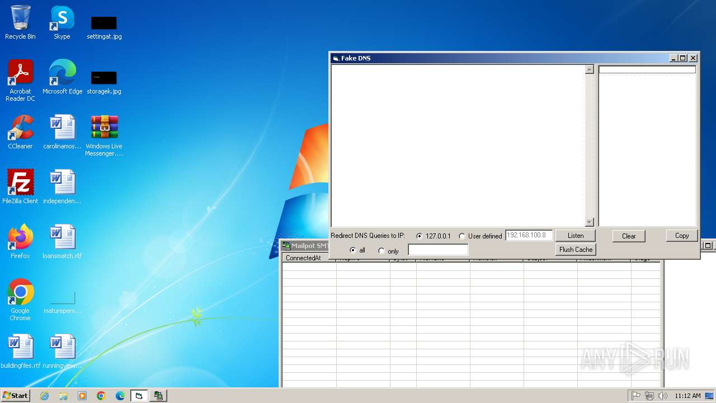Screen dimensions: 716x403
Task: Choose the 'only' queries radio button
Action: [388, 251]
